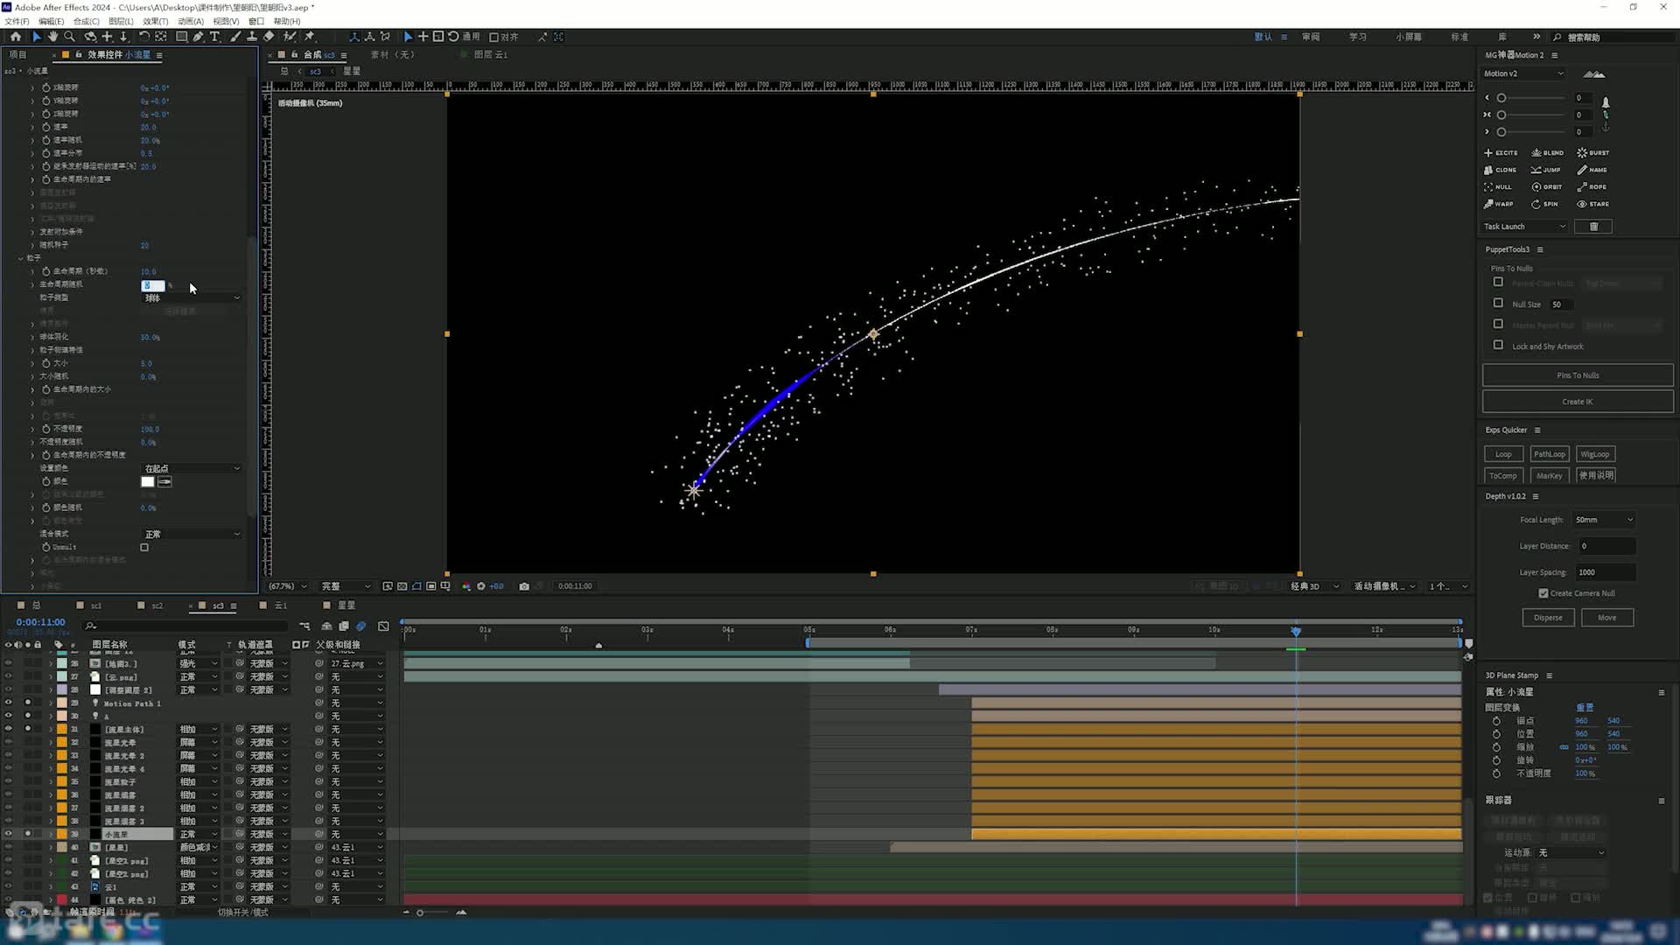Open the 设置颜色 在起点 dropdown
1680x945 pixels.
(192, 469)
